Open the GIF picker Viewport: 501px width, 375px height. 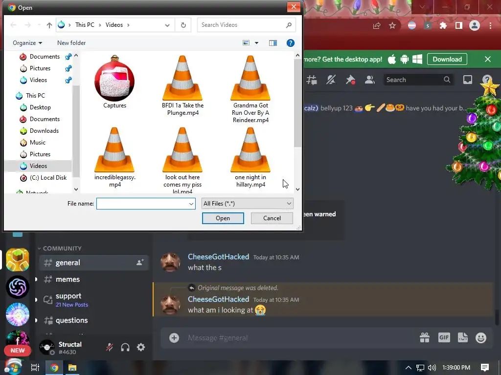tap(444, 337)
